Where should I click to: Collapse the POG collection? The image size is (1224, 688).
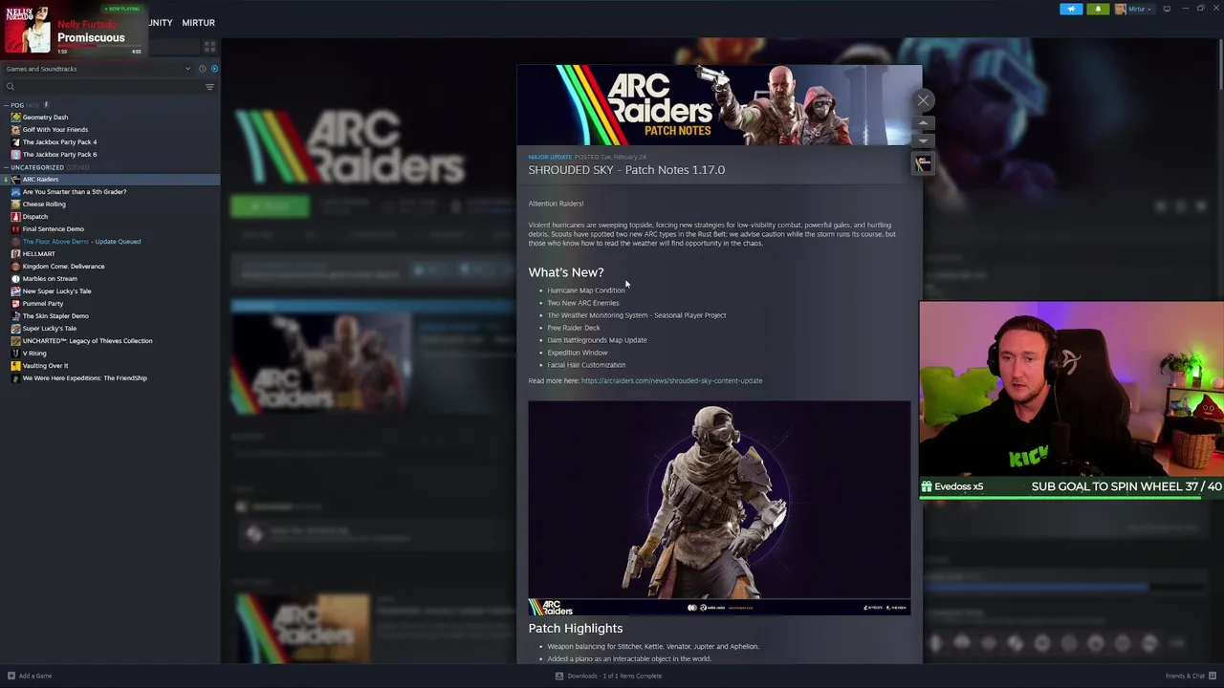[6, 105]
